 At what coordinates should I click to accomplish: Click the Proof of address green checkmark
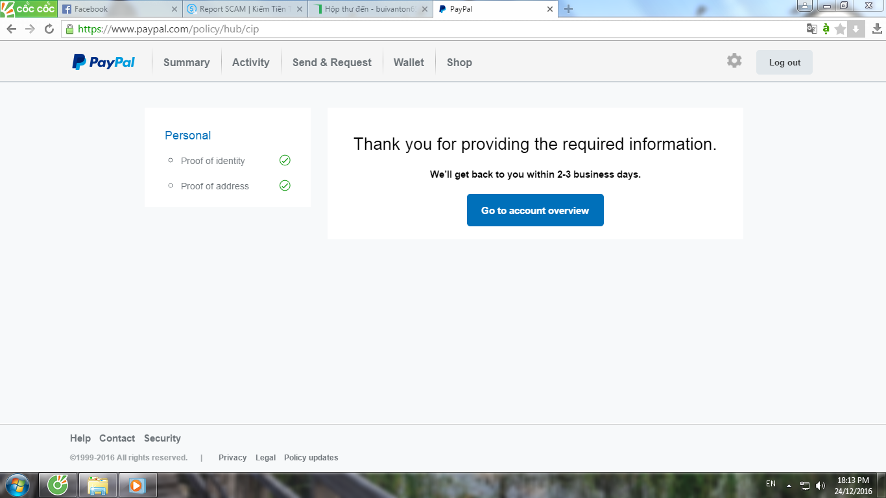285,185
